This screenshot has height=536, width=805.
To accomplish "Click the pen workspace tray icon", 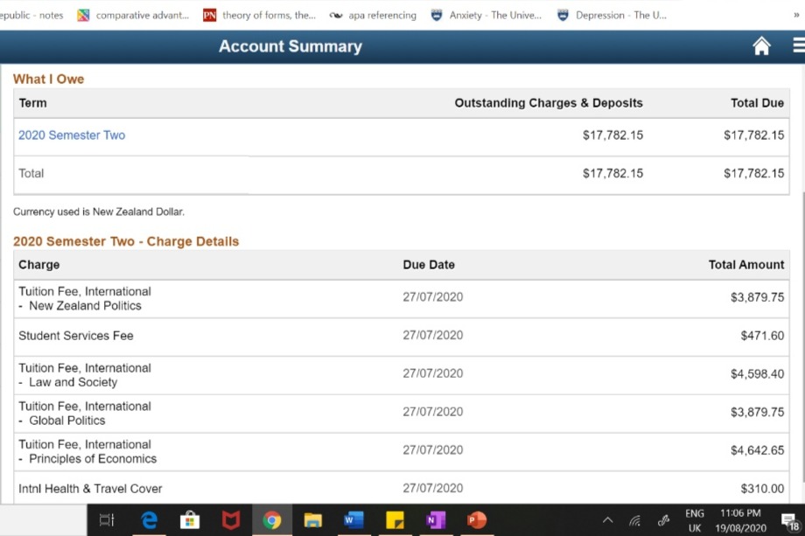I will [x=663, y=520].
